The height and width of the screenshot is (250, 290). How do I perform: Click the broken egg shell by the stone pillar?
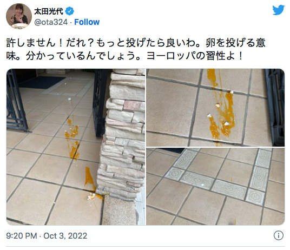pos(91,196)
